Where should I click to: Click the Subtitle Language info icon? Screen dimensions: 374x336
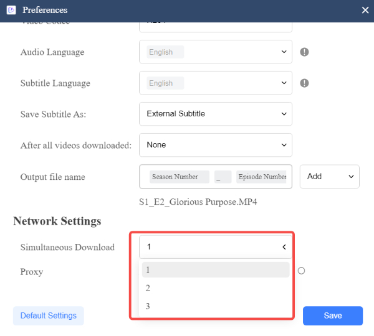[x=304, y=83]
